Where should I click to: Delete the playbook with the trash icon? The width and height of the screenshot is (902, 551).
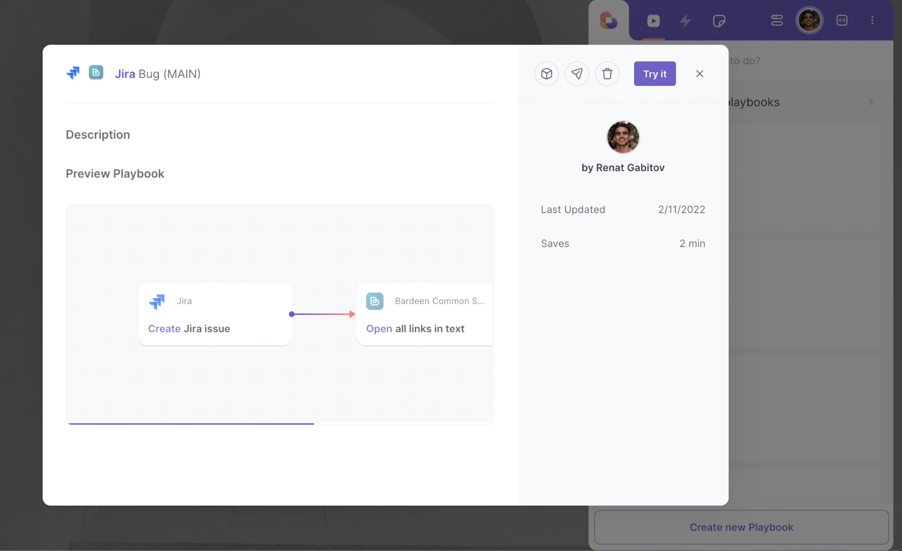click(607, 74)
